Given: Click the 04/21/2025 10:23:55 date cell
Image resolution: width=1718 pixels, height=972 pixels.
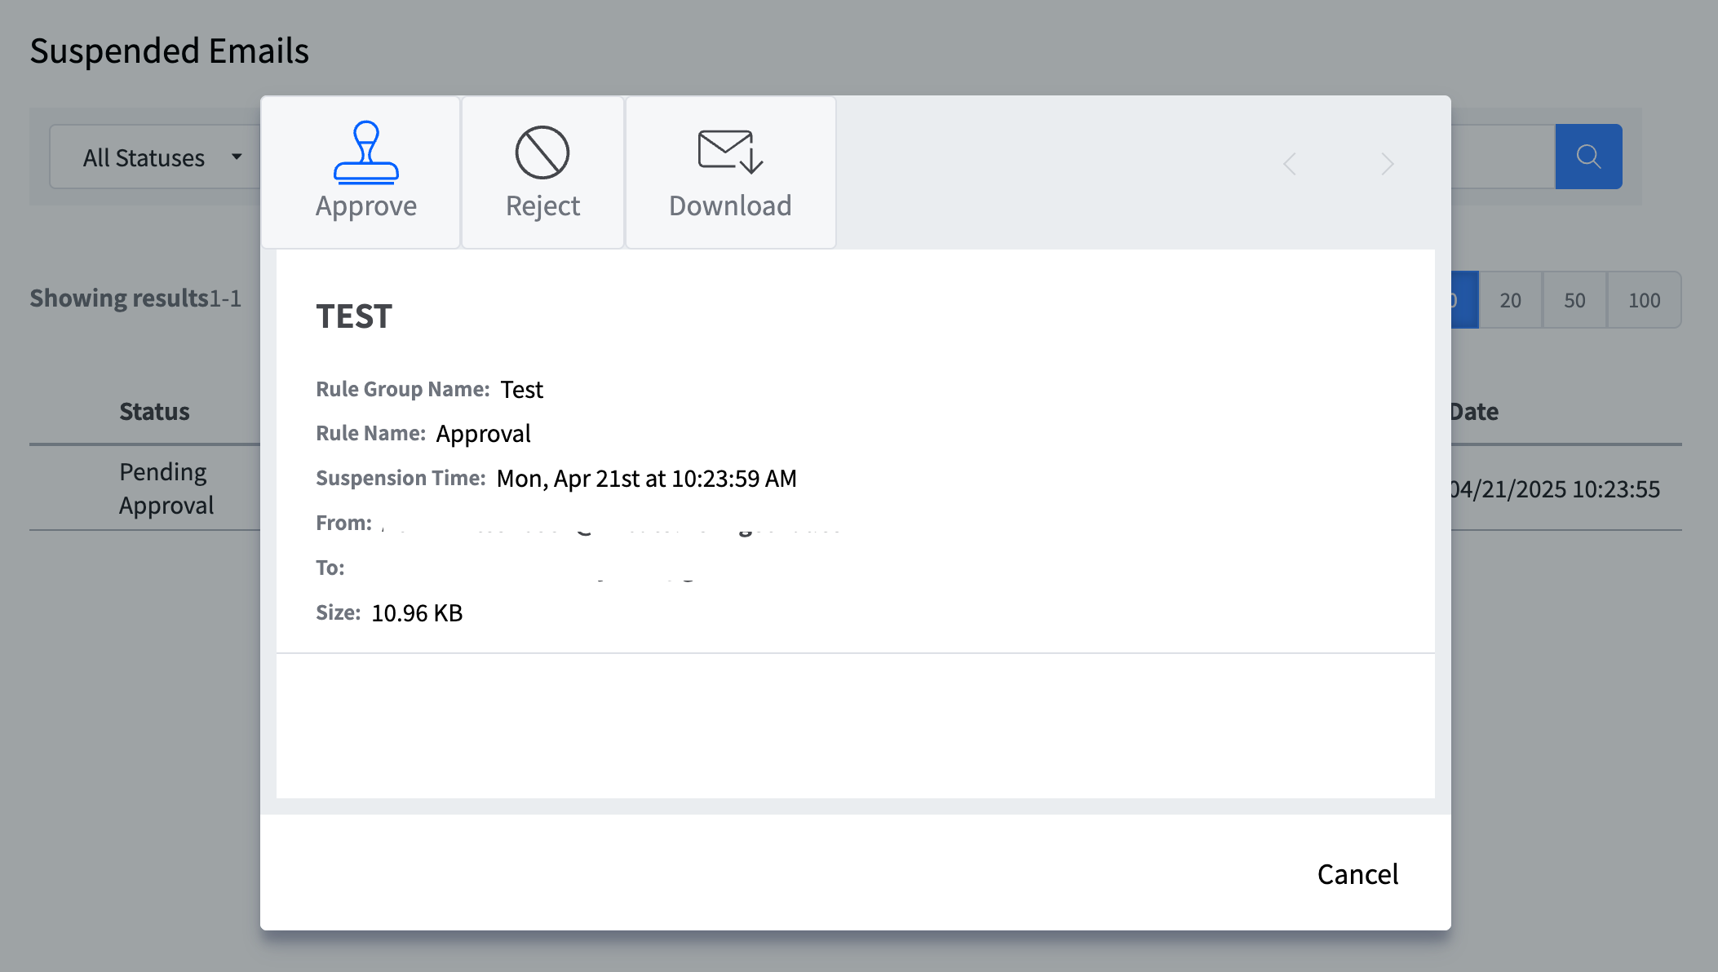Looking at the screenshot, I should (x=1555, y=489).
